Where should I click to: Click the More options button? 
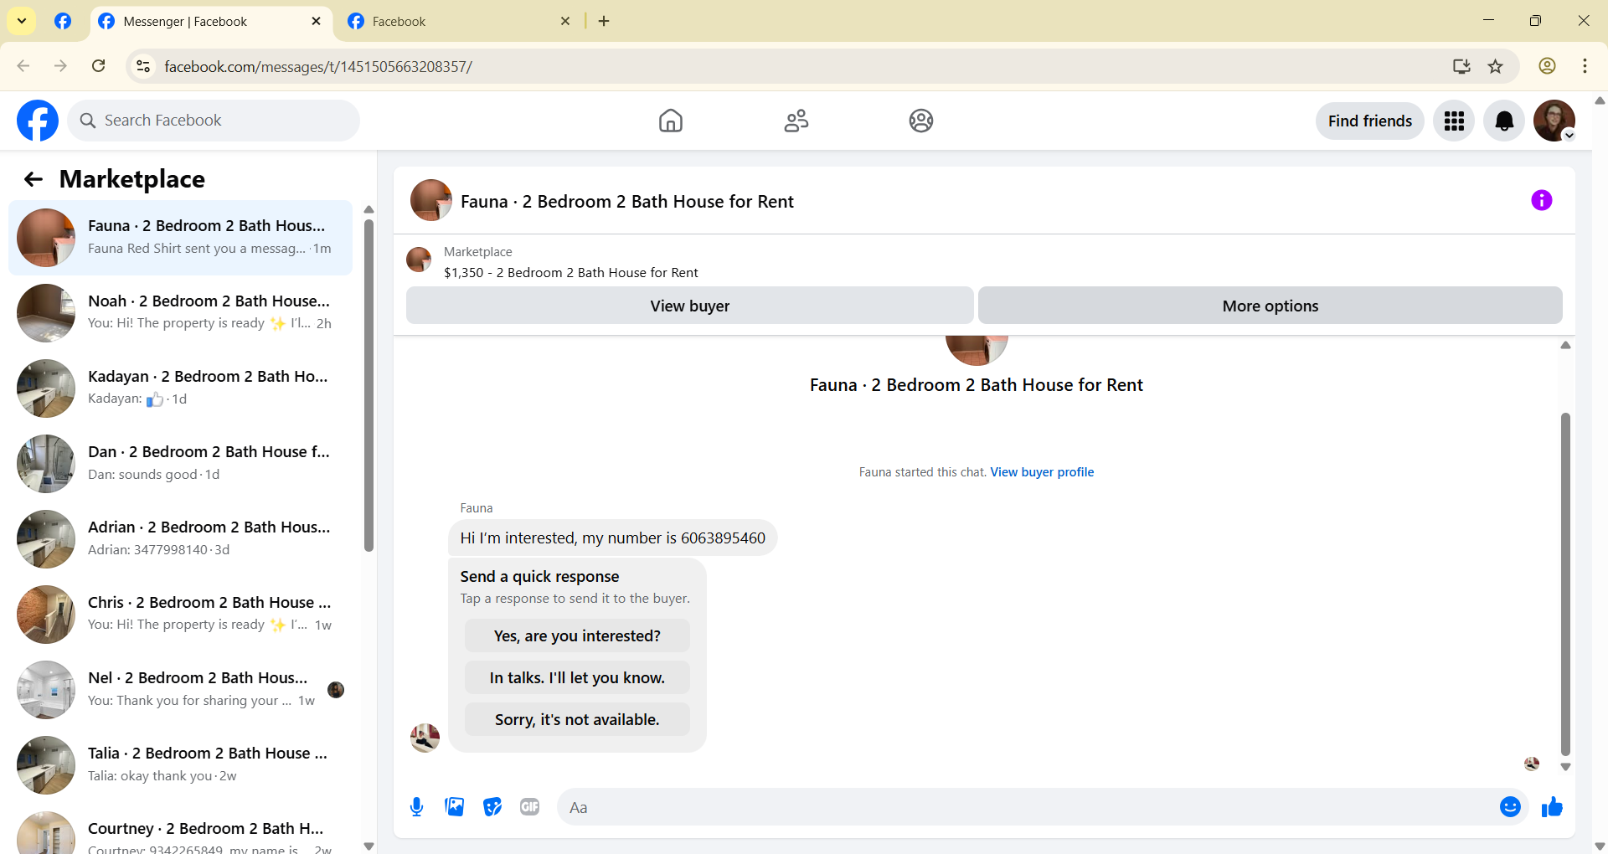click(x=1270, y=306)
